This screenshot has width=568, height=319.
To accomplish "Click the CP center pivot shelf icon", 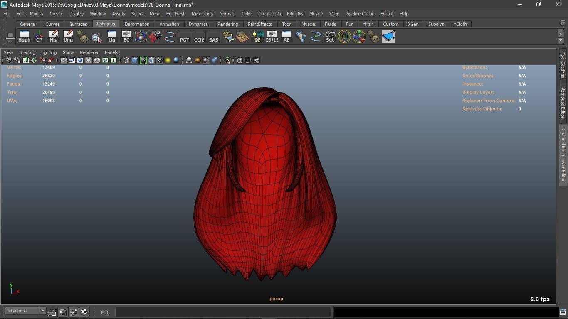I will tap(39, 37).
